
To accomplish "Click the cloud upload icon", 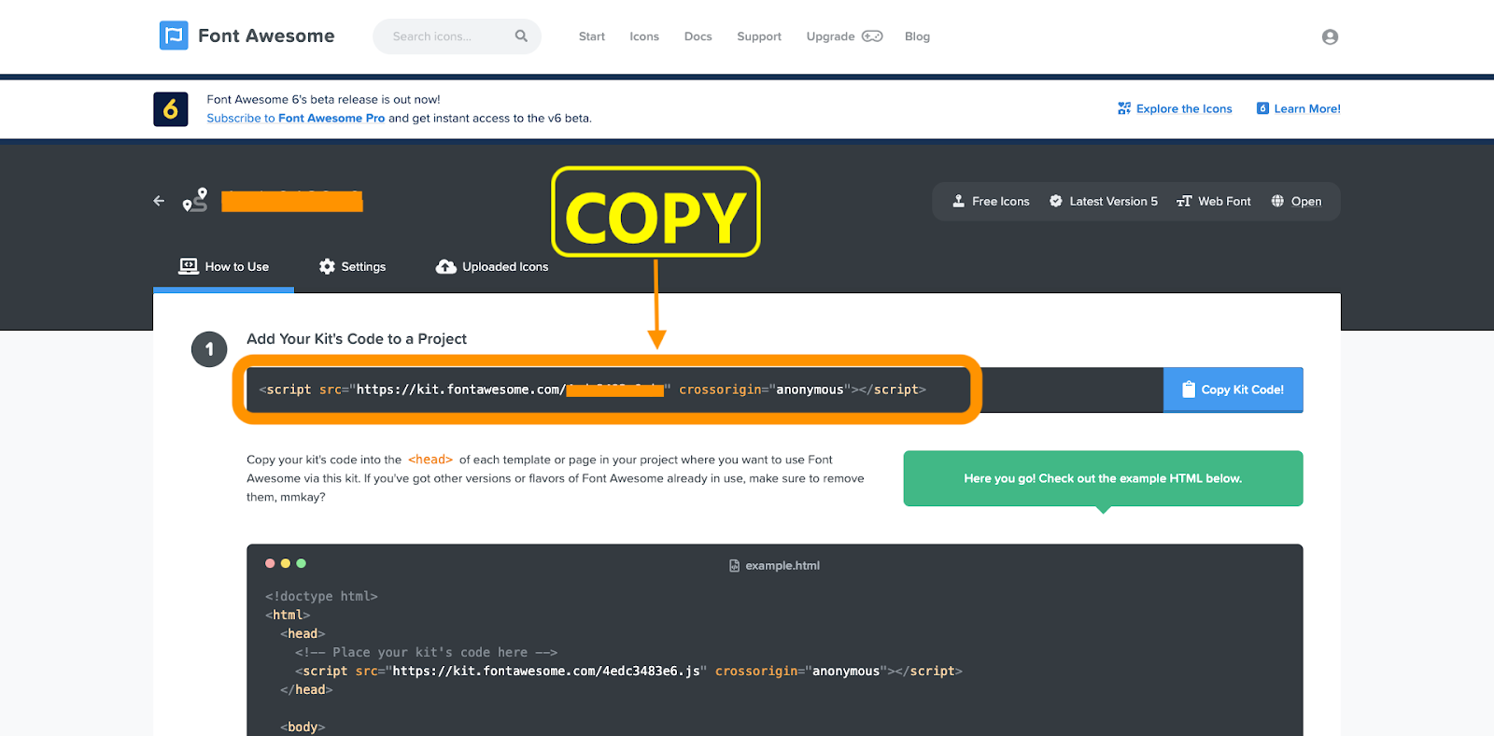I will [446, 266].
